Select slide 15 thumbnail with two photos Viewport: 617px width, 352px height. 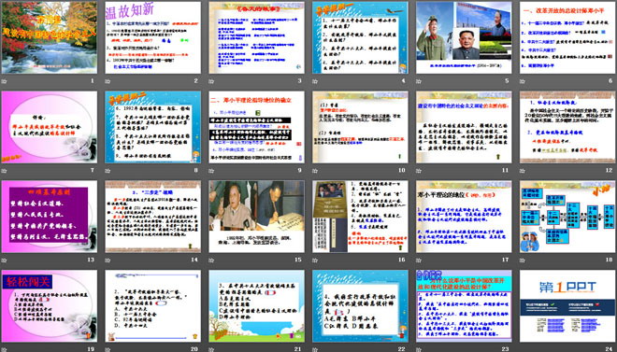tap(256, 217)
